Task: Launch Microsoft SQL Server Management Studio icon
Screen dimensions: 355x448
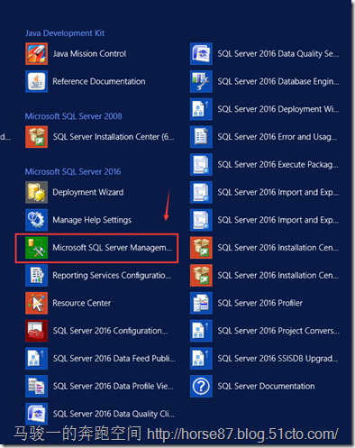Action: point(36,248)
